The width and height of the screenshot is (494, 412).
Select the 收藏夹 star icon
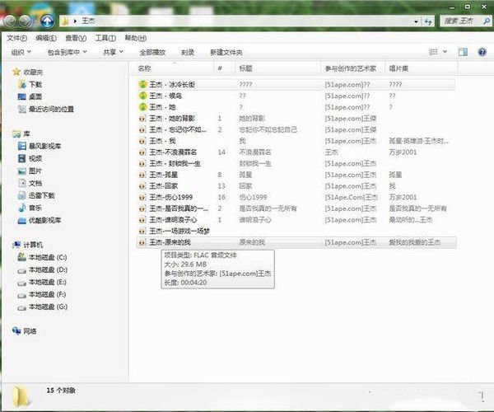point(16,73)
